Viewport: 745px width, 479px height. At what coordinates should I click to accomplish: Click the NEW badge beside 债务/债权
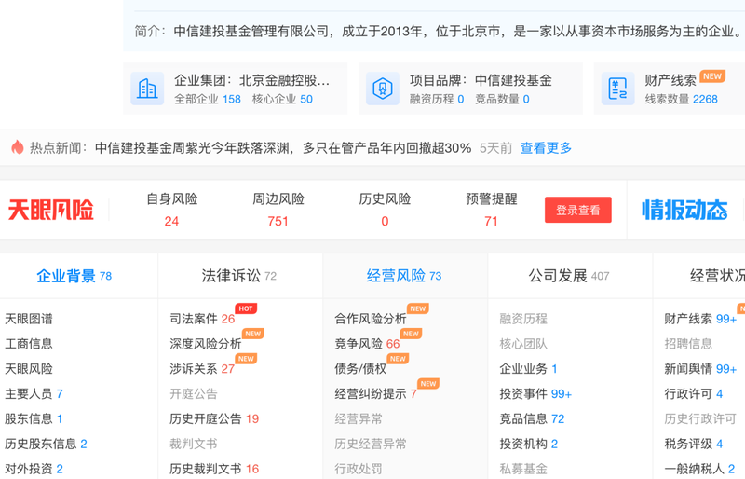pyautogui.click(x=398, y=359)
